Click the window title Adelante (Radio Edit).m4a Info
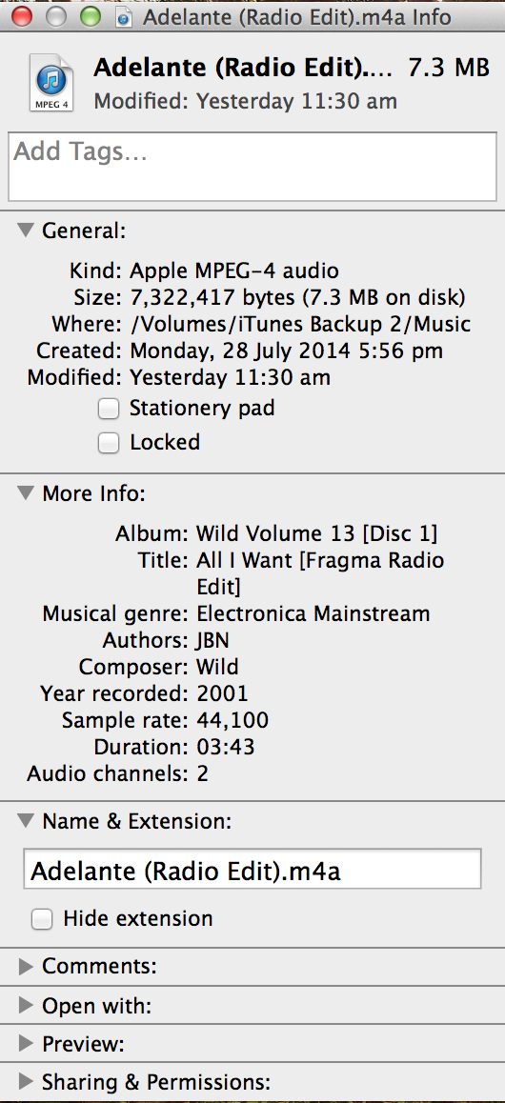The height and width of the screenshot is (1103, 505). [297, 17]
